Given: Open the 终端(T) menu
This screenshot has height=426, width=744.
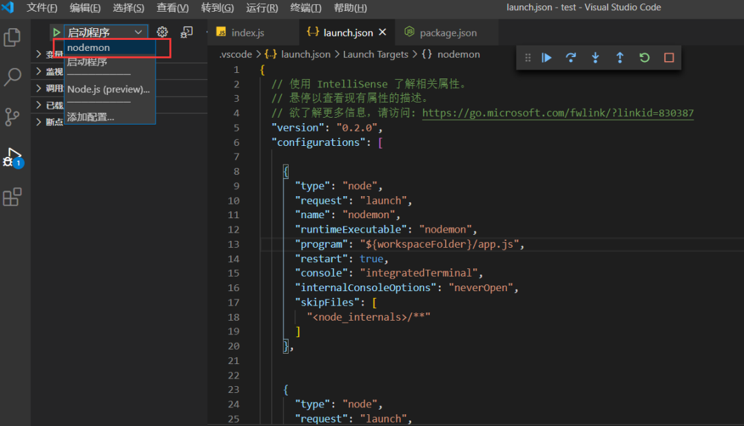Looking at the screenshot, I should (x=306, y=8).
